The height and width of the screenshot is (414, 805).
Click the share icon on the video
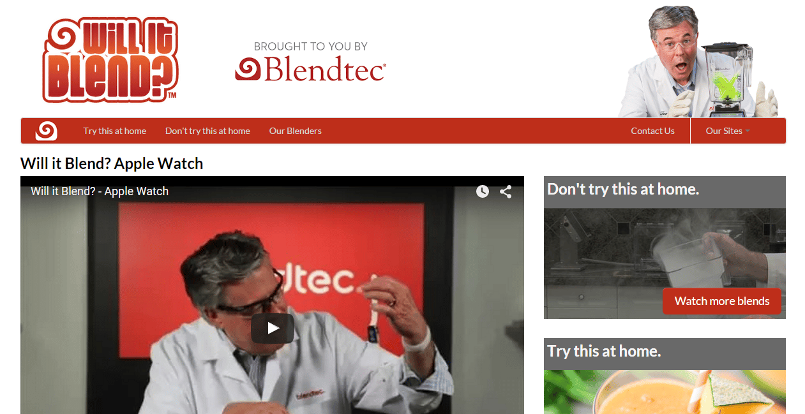[506, 191]
